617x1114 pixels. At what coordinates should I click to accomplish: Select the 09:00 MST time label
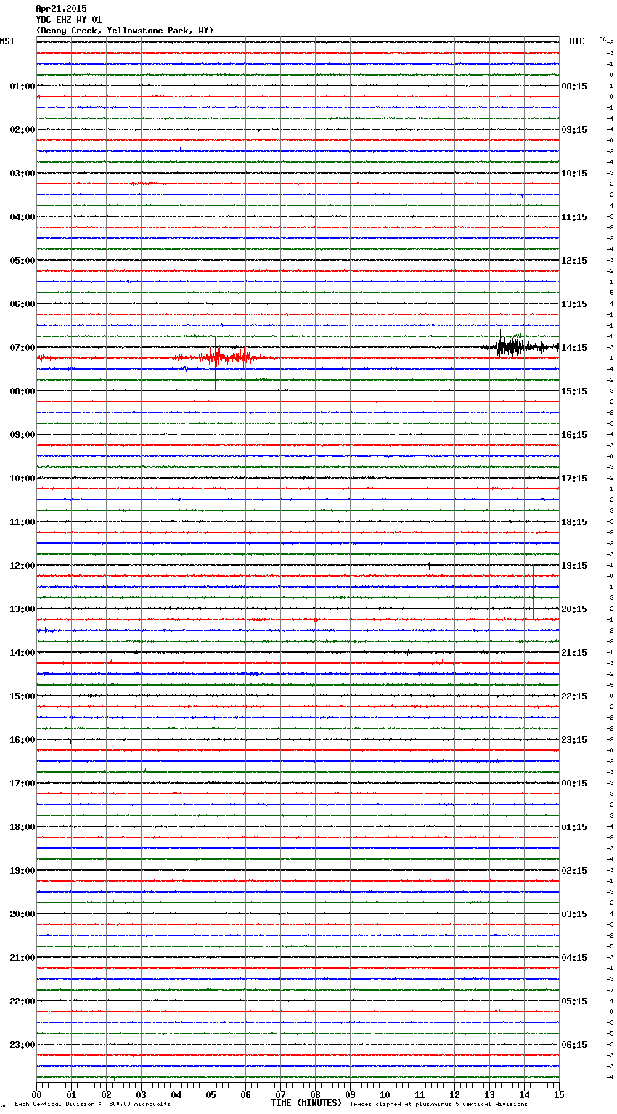pyautogui.click(x=23, y=435)
